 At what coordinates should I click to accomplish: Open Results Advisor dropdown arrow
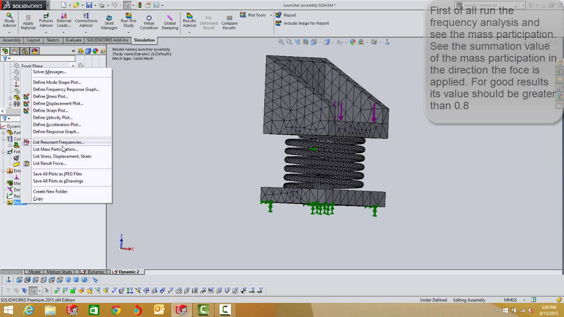coord(189,32)
